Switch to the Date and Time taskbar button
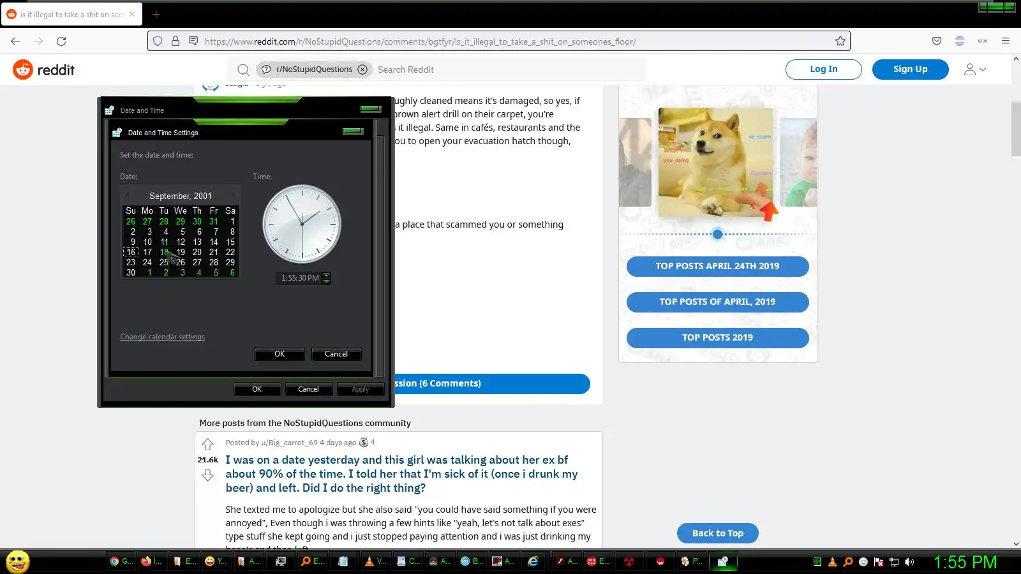Viewport: 1021px width, 574px height. 723,561
